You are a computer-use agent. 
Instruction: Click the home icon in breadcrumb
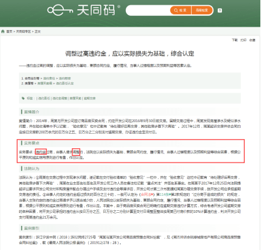[3, 31]
